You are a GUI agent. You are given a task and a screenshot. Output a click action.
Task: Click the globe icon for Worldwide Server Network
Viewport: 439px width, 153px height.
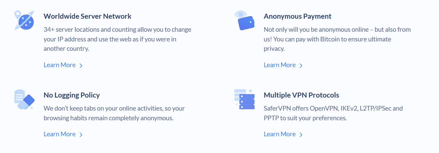pos(24,20)
